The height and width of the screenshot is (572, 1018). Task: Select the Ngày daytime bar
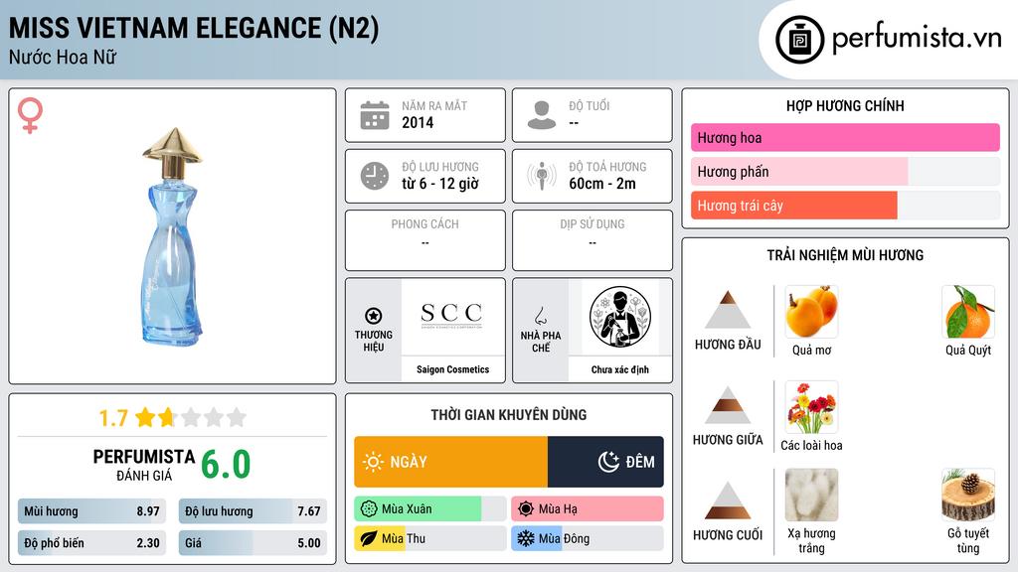(450, 462)
